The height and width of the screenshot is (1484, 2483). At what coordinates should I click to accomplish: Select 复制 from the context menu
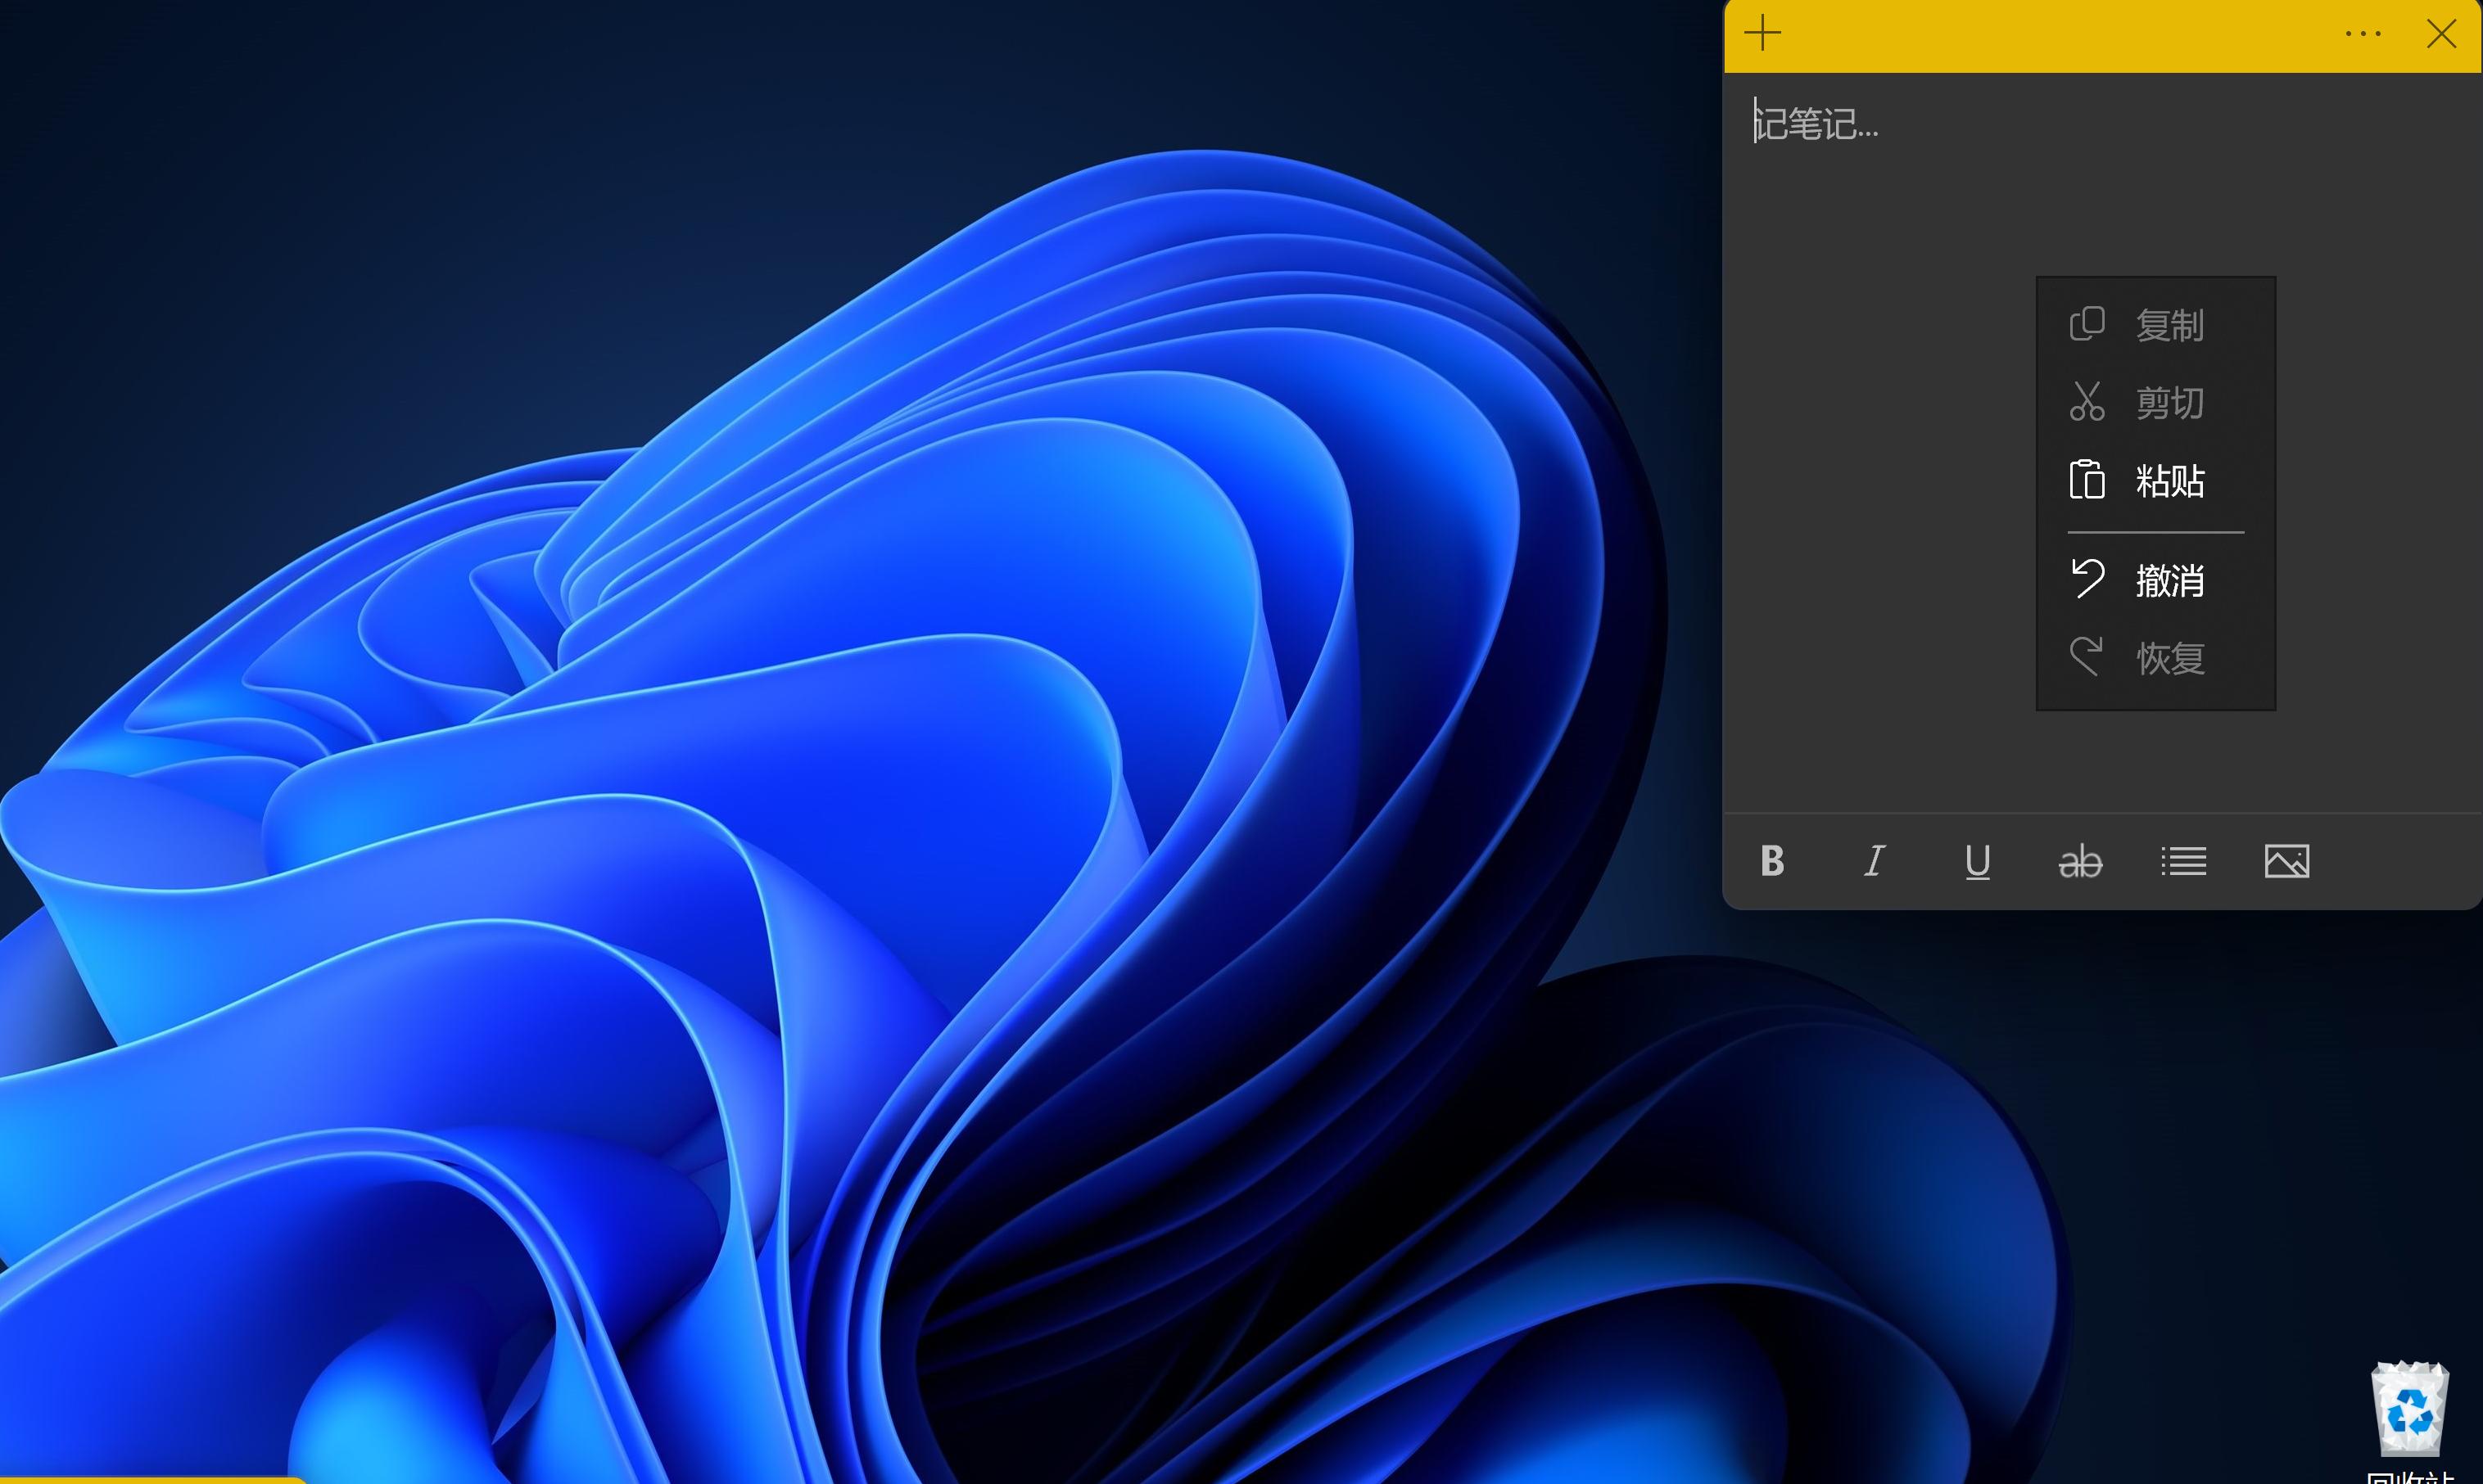[2169, 325]
